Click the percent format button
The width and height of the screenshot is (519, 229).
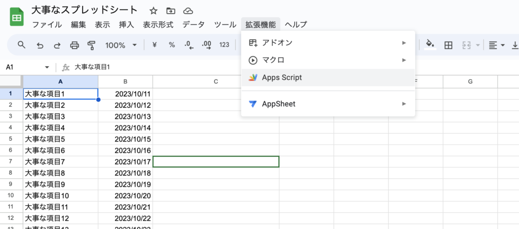click(x=172, y=45)
